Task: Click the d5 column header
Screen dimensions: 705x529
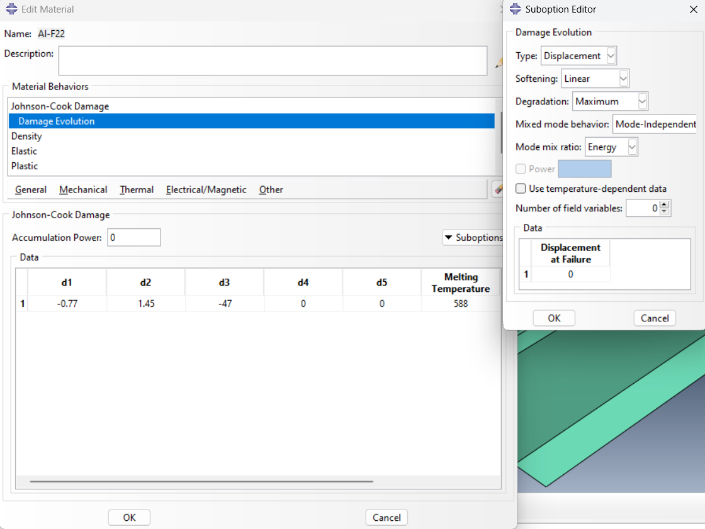Action: click(x=382, y=282)
